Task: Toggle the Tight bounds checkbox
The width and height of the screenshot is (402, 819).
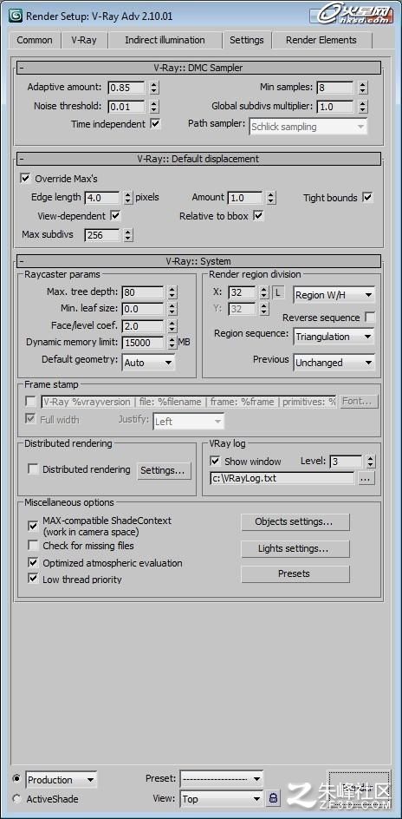Action: [x=367, y=198]
